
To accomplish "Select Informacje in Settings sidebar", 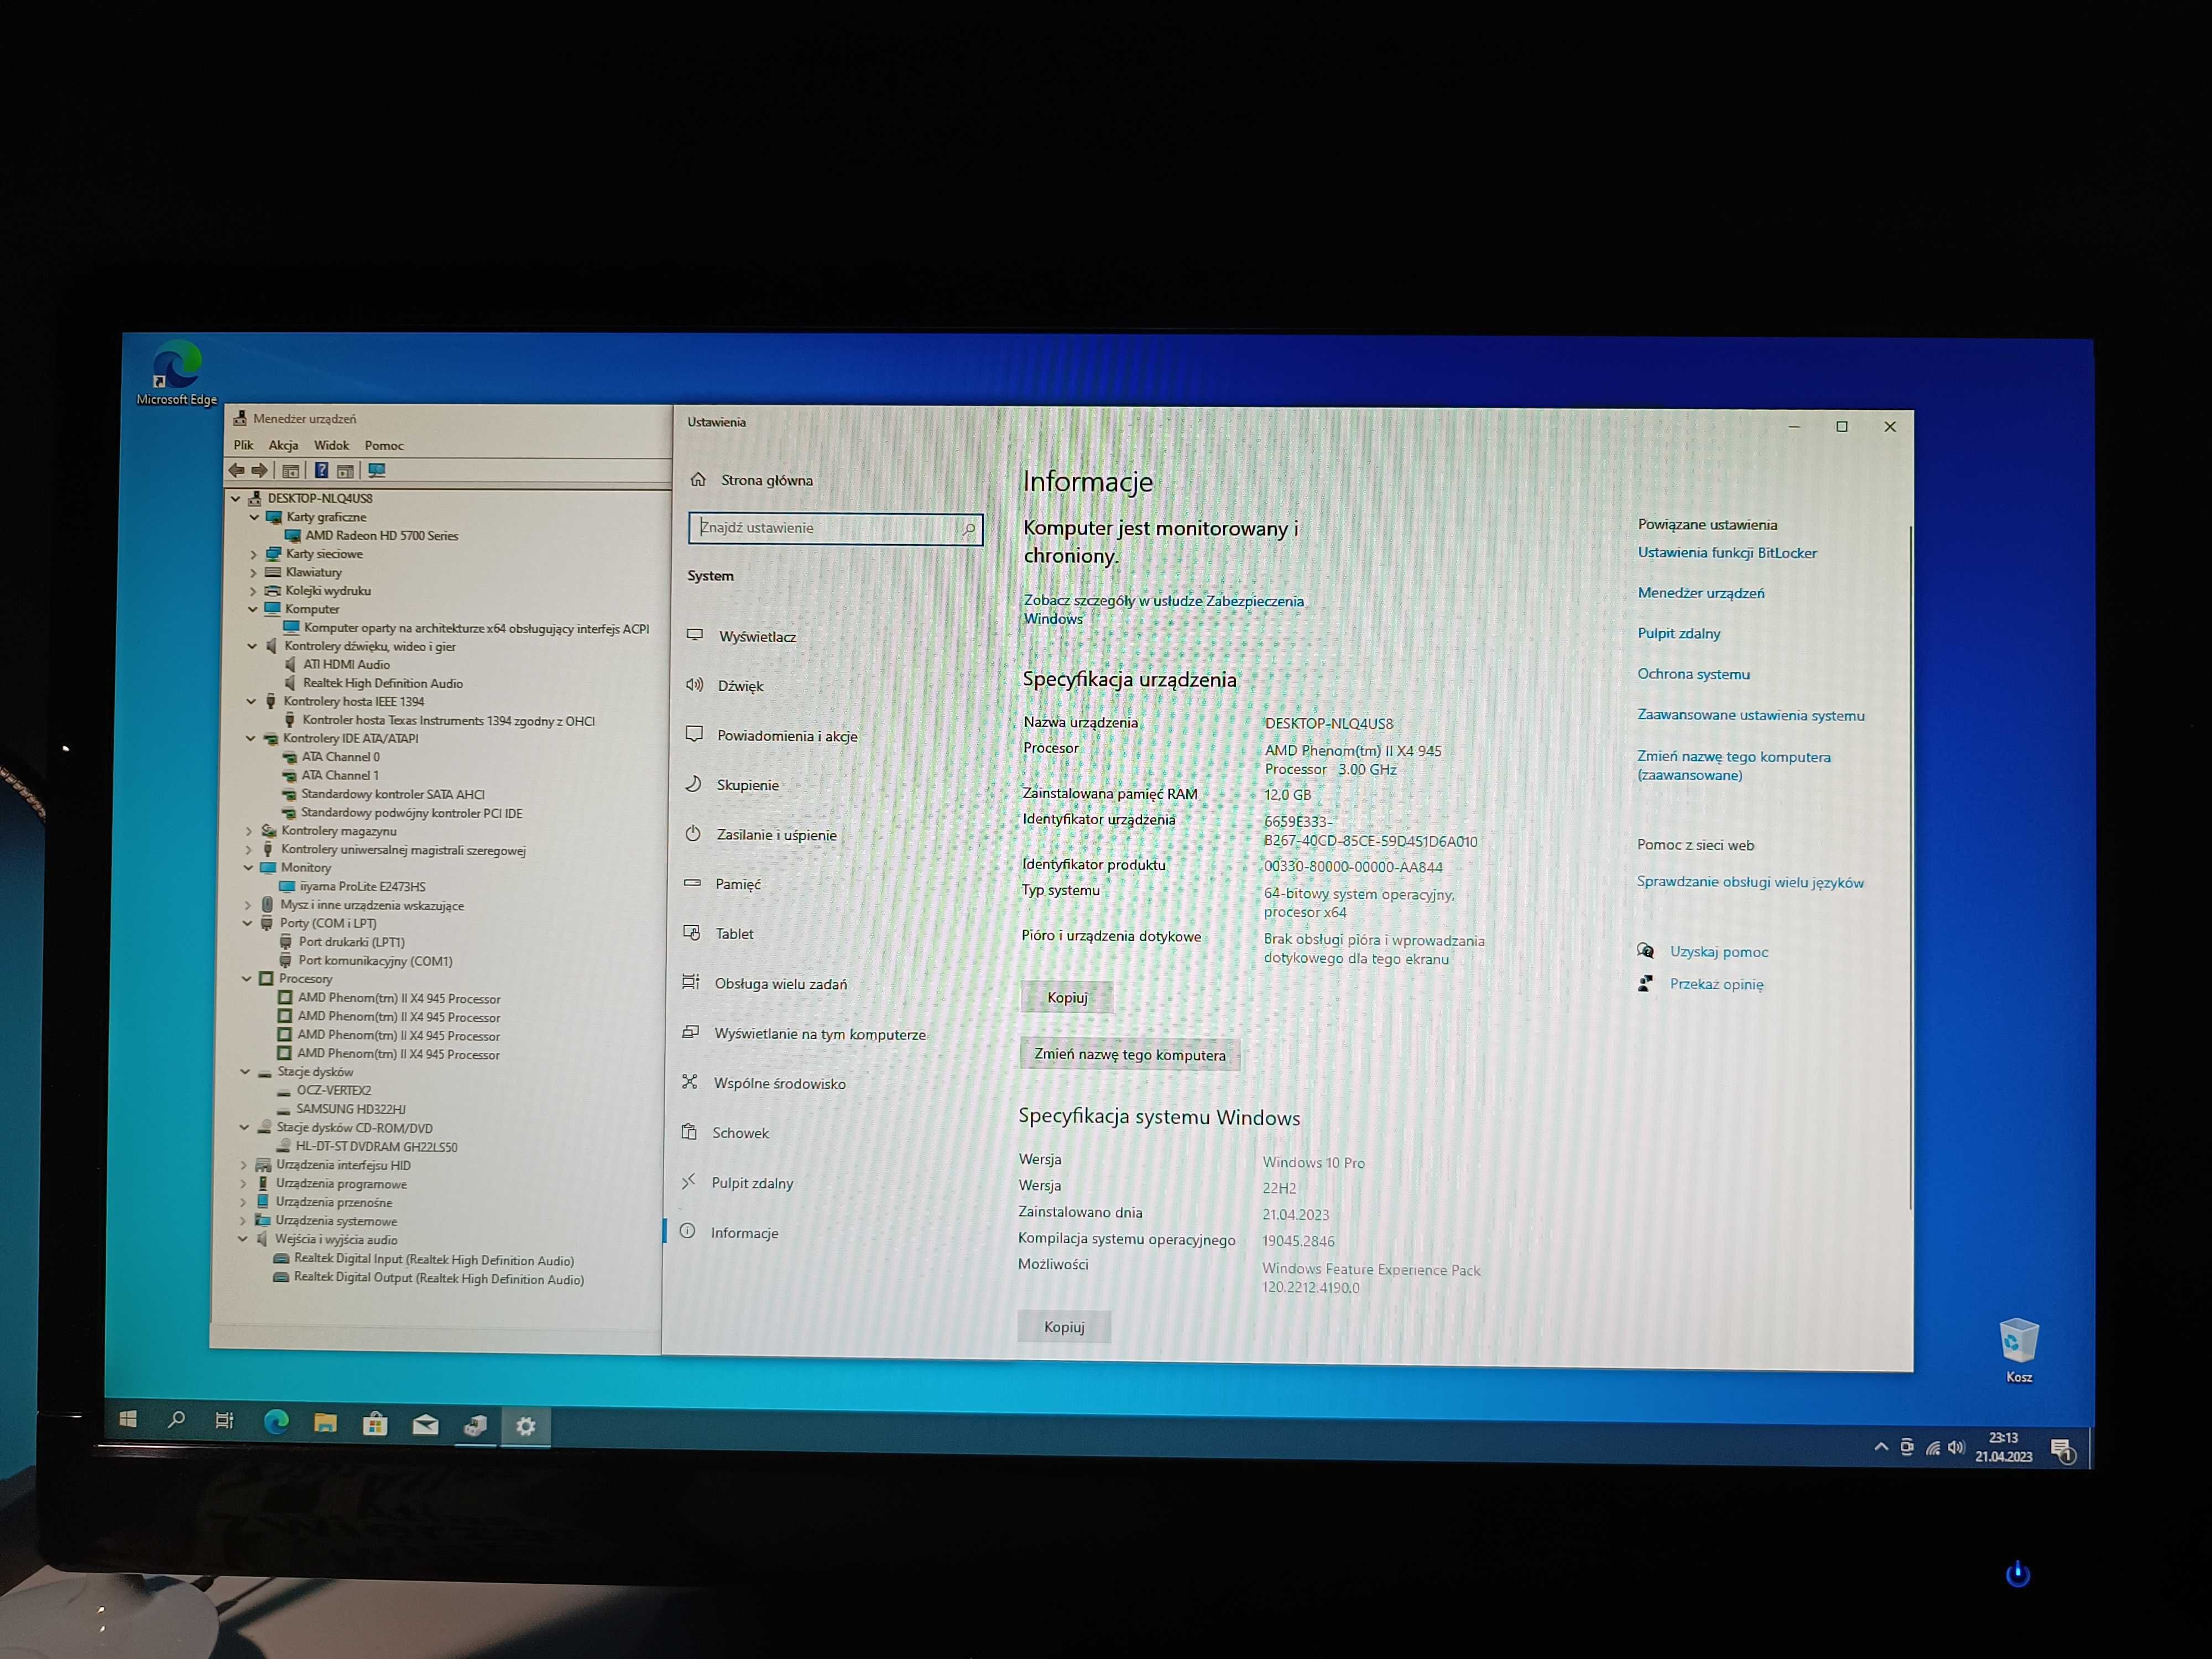I will (744, 1233).
